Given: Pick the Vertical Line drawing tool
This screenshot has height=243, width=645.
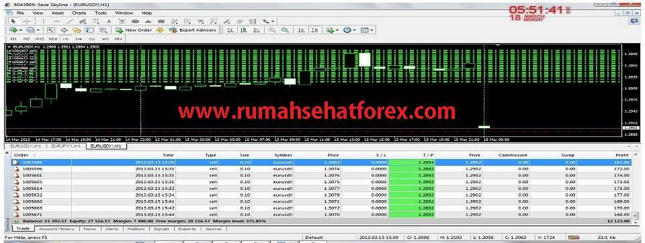Looking at the screenshot, I should [44, 21].
